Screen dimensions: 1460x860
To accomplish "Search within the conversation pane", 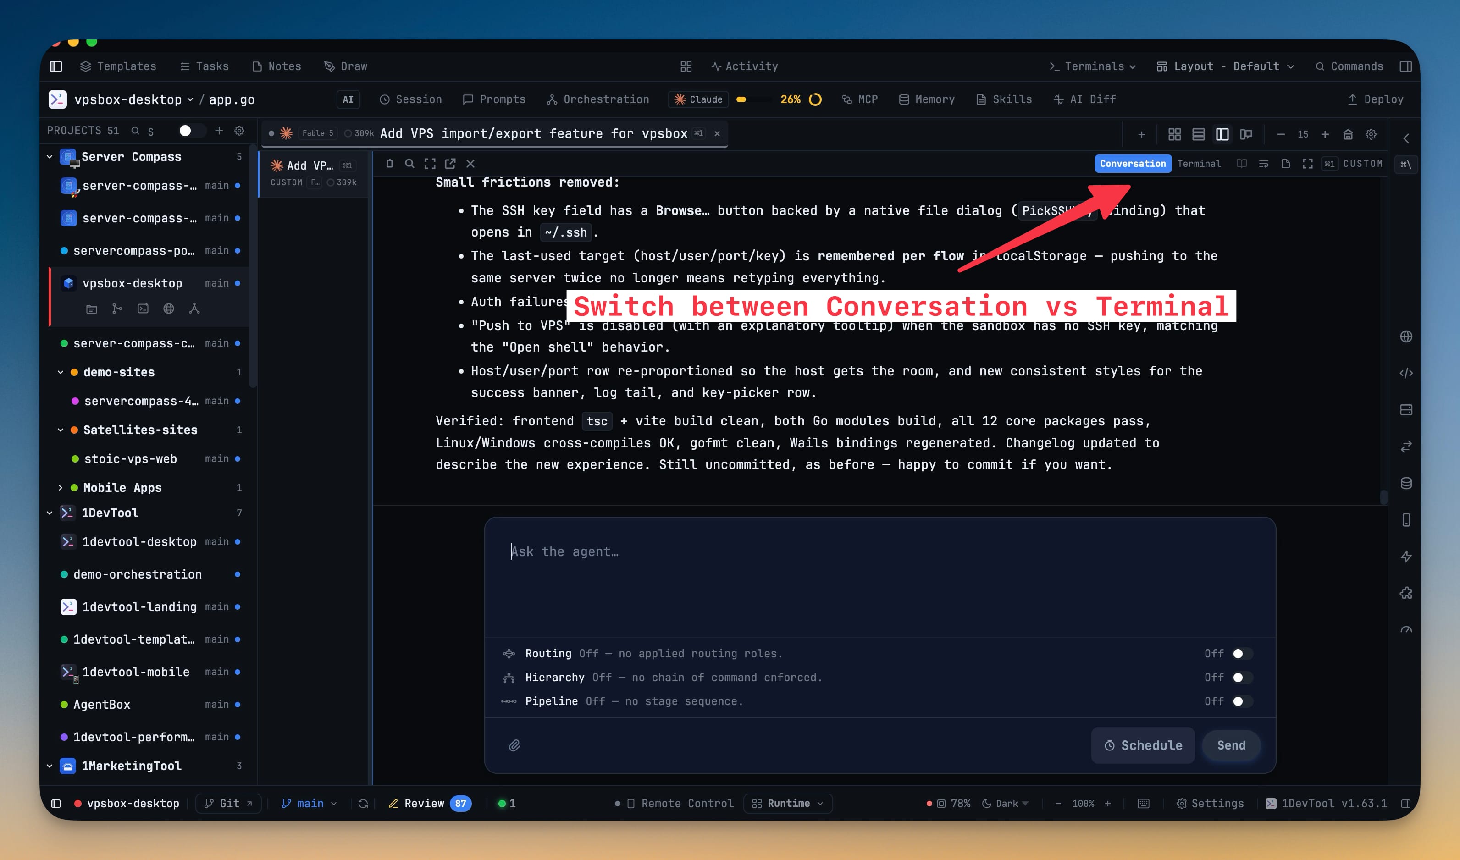I will (x=410, y=163).
